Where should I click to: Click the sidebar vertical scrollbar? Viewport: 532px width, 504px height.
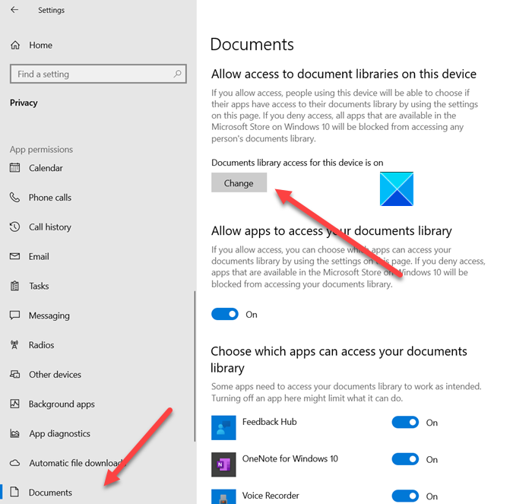pos(195,366)
